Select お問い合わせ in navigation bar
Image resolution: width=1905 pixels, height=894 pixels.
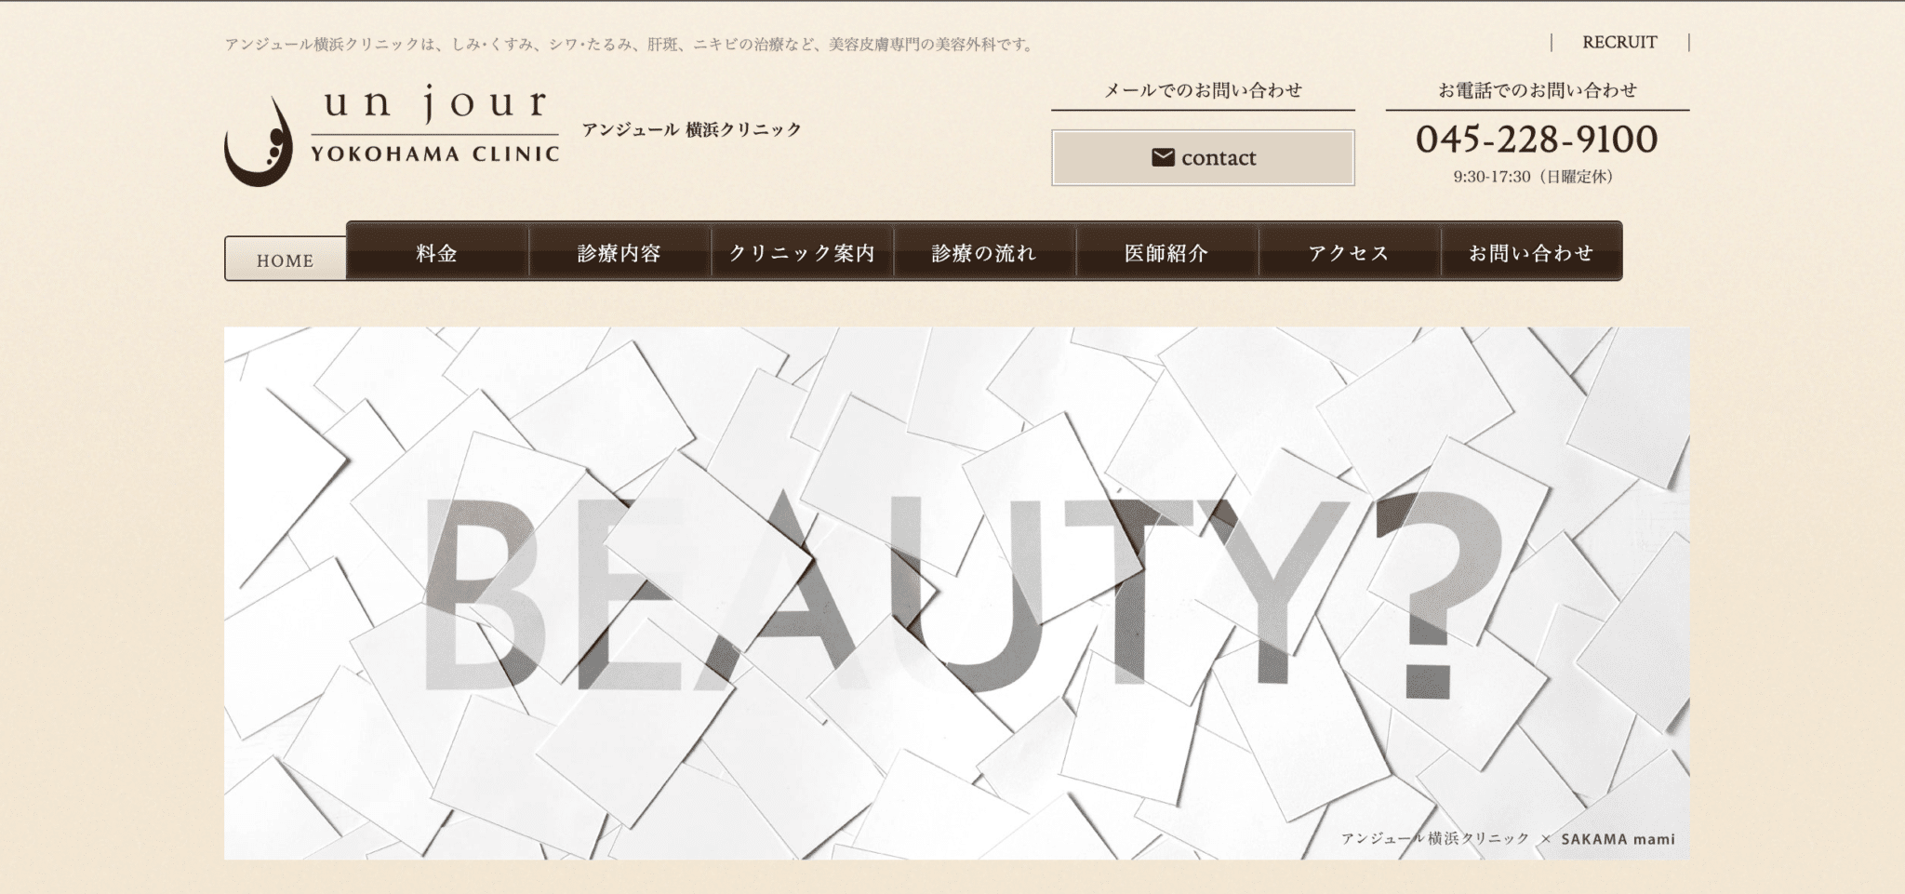pyautogui.click(x=1531, y=252)
